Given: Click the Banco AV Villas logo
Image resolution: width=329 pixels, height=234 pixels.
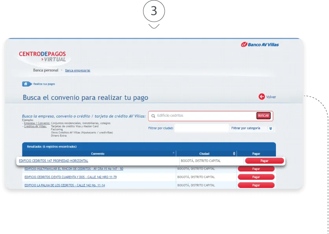Looking at the screenshot, I should point(260,44).
